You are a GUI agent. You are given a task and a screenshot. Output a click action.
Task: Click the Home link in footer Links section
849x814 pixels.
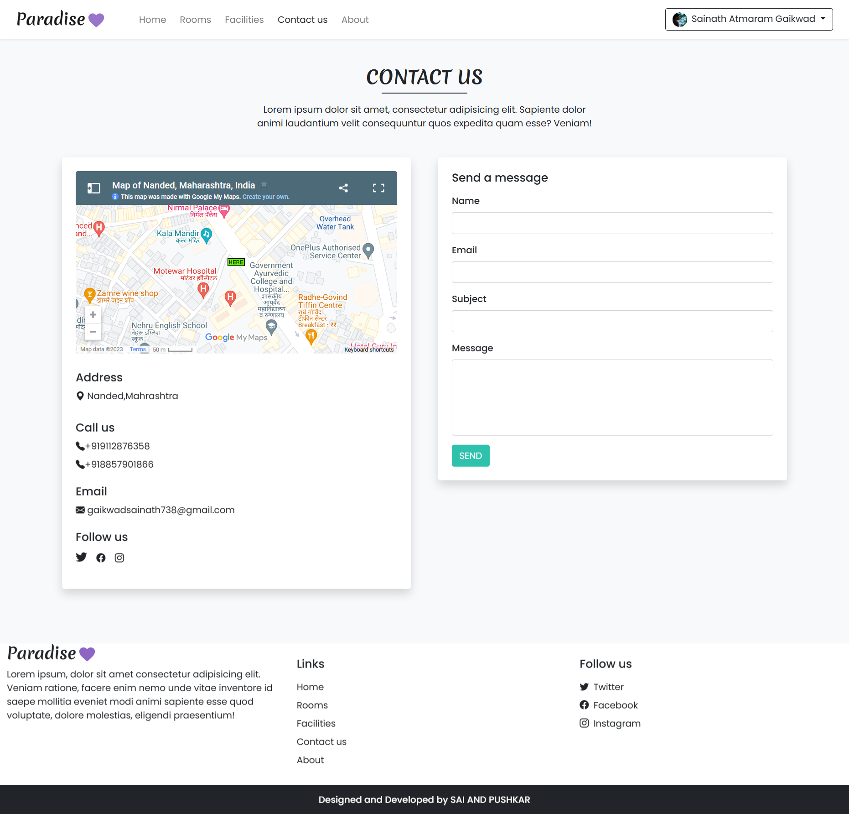click(310, 687)
